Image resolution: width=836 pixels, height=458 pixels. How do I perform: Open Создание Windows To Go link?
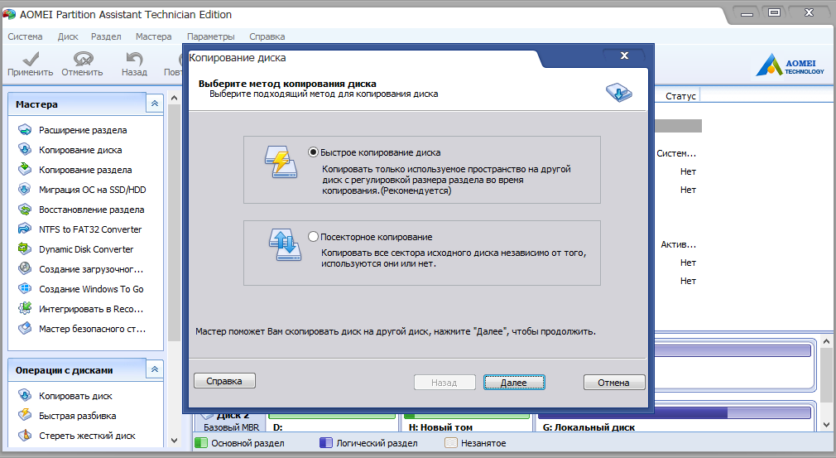tap(91, 289)
